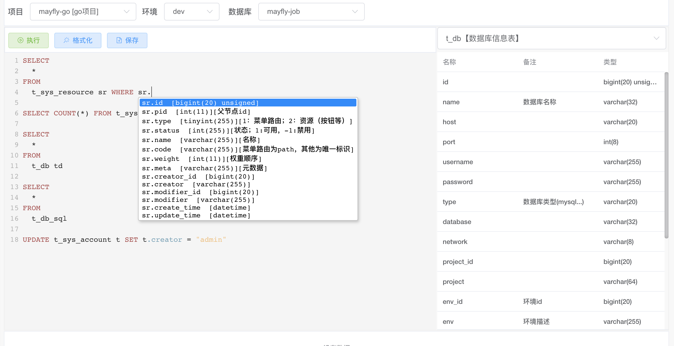The image size is (674, 346).
Task: Select sr.meta autocomplete suggestion
Action: click(248, 168)
